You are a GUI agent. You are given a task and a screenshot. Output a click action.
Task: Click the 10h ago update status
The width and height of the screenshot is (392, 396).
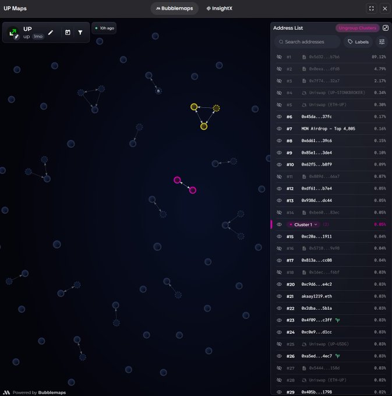(104, 28)
